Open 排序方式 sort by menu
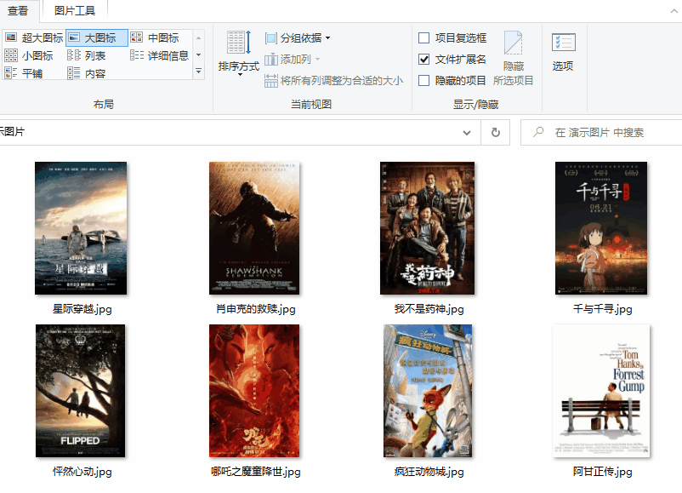This screenshot has height=493, width=682. (239, 53)
